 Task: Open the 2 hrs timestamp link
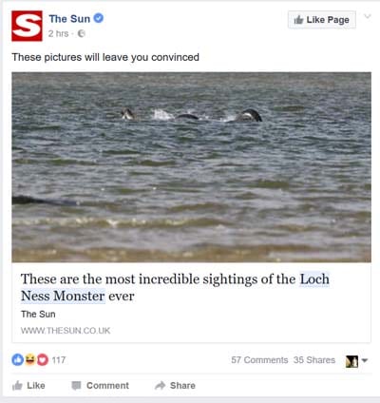click(x=58, y=33)
